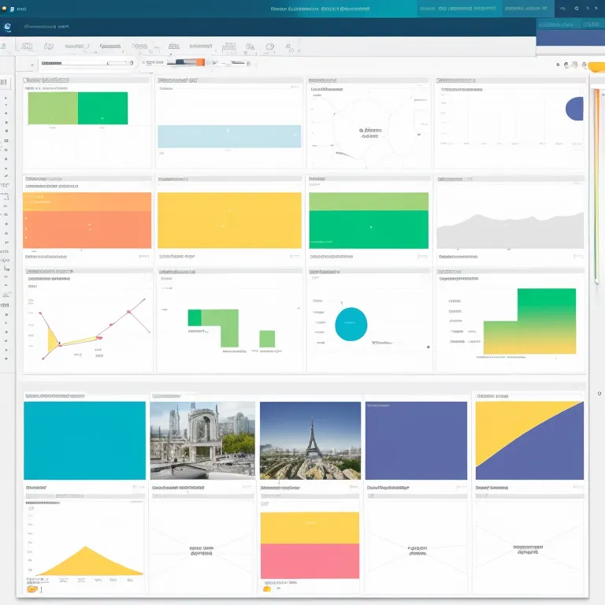The width and height of the screenshot is (605, 605).
Task: Click the solid yellow chart panel
Action: 229,220
